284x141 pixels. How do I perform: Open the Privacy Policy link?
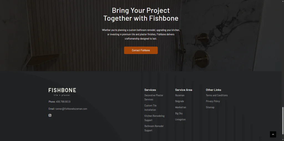pyautogui.click(x=213, y=101)
